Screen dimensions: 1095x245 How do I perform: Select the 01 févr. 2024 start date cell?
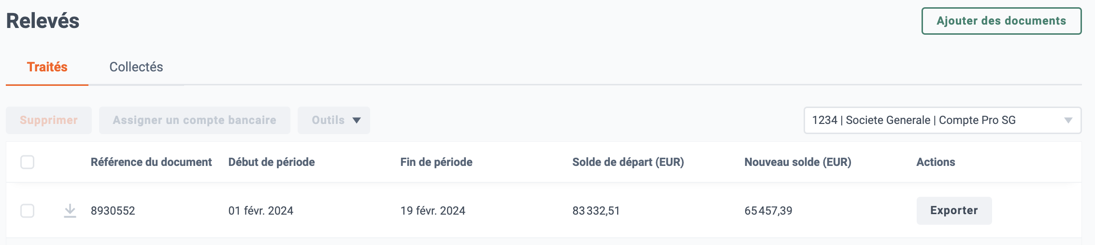pyautogui.click(x=261, y=211)
